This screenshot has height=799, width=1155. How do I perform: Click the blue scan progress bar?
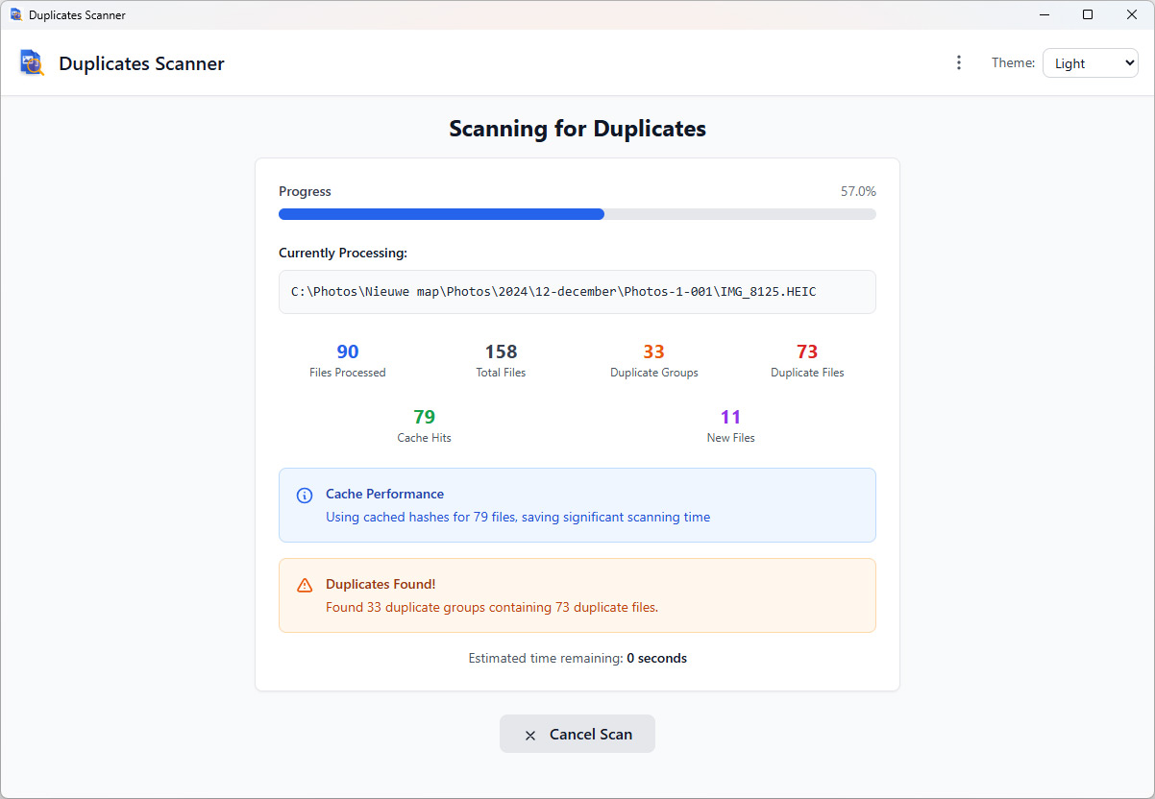point(577,214)
